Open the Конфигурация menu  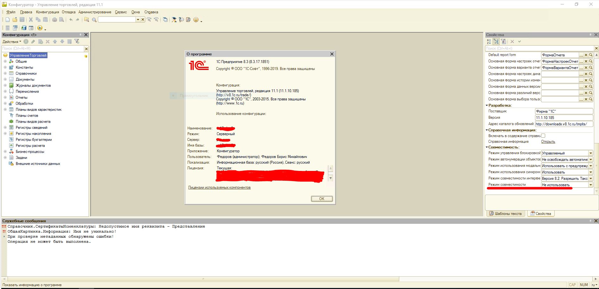(47, 12)
